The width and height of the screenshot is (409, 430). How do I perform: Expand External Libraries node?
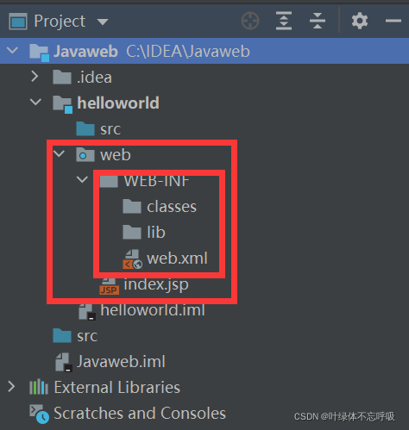coord(11,387)
